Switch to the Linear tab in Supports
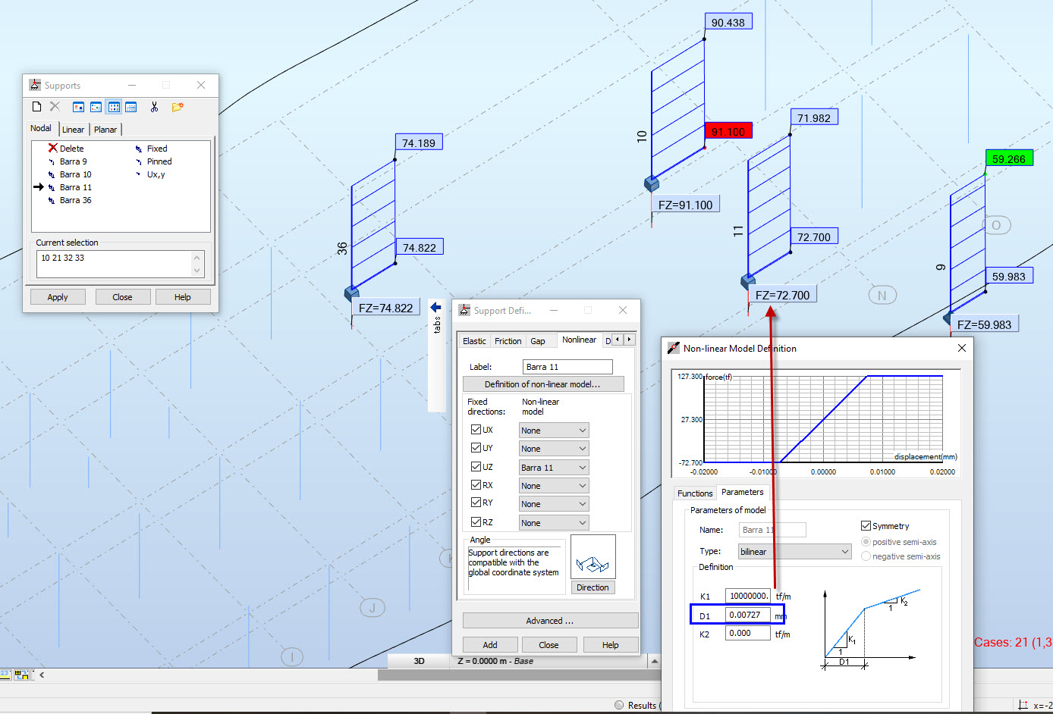The width and height of the screenshot is (1053, 714). coord(73,129)
